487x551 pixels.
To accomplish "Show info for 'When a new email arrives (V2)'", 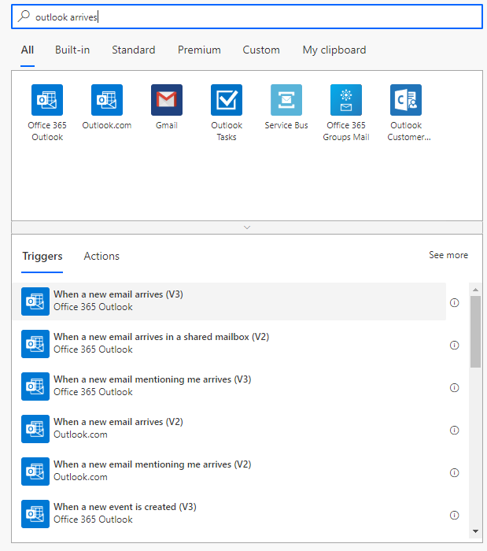I will pyautogui.click(x=454, y=430).
